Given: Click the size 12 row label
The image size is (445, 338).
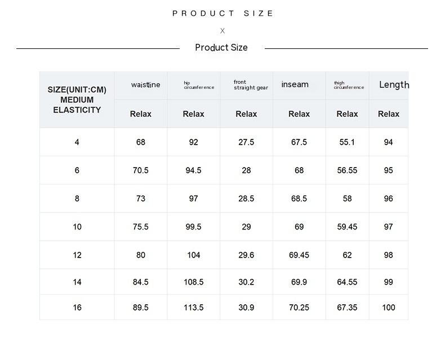Looking at the screenshot, I should (x=77, y=255).
